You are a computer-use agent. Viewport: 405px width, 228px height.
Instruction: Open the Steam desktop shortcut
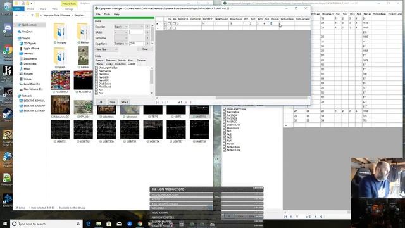pyautogui.click(x=7, y=115)
